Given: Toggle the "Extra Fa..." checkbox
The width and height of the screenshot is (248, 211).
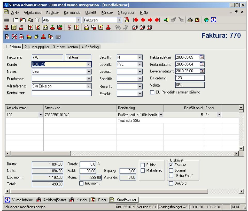Looking at the screenshot, I should click(x=171, y=176).
